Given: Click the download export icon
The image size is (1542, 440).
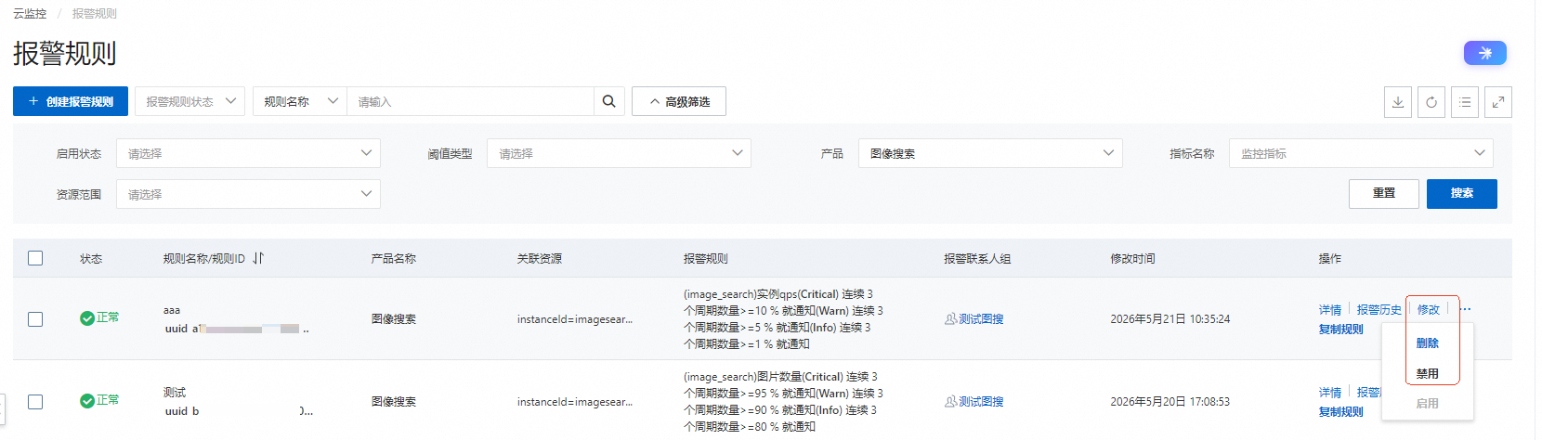Looking at the screenshot, I should point(1398,102).
